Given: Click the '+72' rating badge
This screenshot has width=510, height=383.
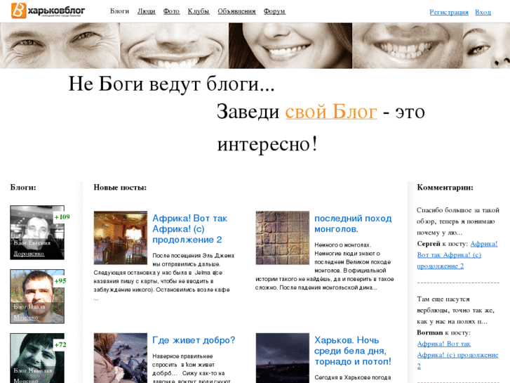Looking at the screenshot, I should coord(60,345).
